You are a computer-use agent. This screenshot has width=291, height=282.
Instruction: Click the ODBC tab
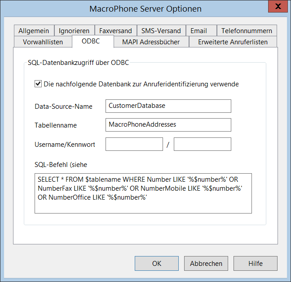tap(91, 41)
